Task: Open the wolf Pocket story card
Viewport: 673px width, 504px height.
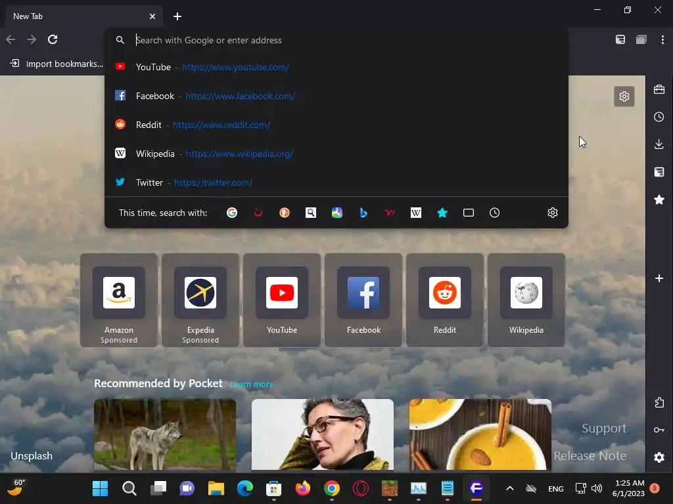Action: 165,434
